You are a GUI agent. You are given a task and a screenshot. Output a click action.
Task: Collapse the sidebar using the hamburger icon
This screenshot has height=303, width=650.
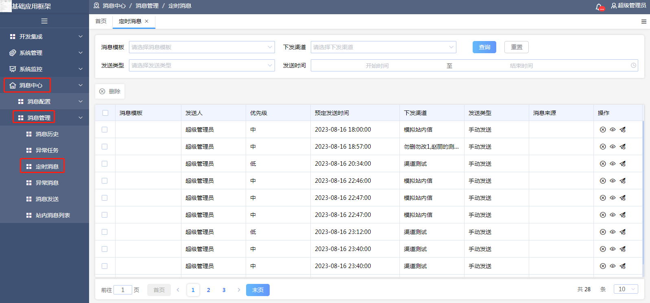[x=44, y=21]
